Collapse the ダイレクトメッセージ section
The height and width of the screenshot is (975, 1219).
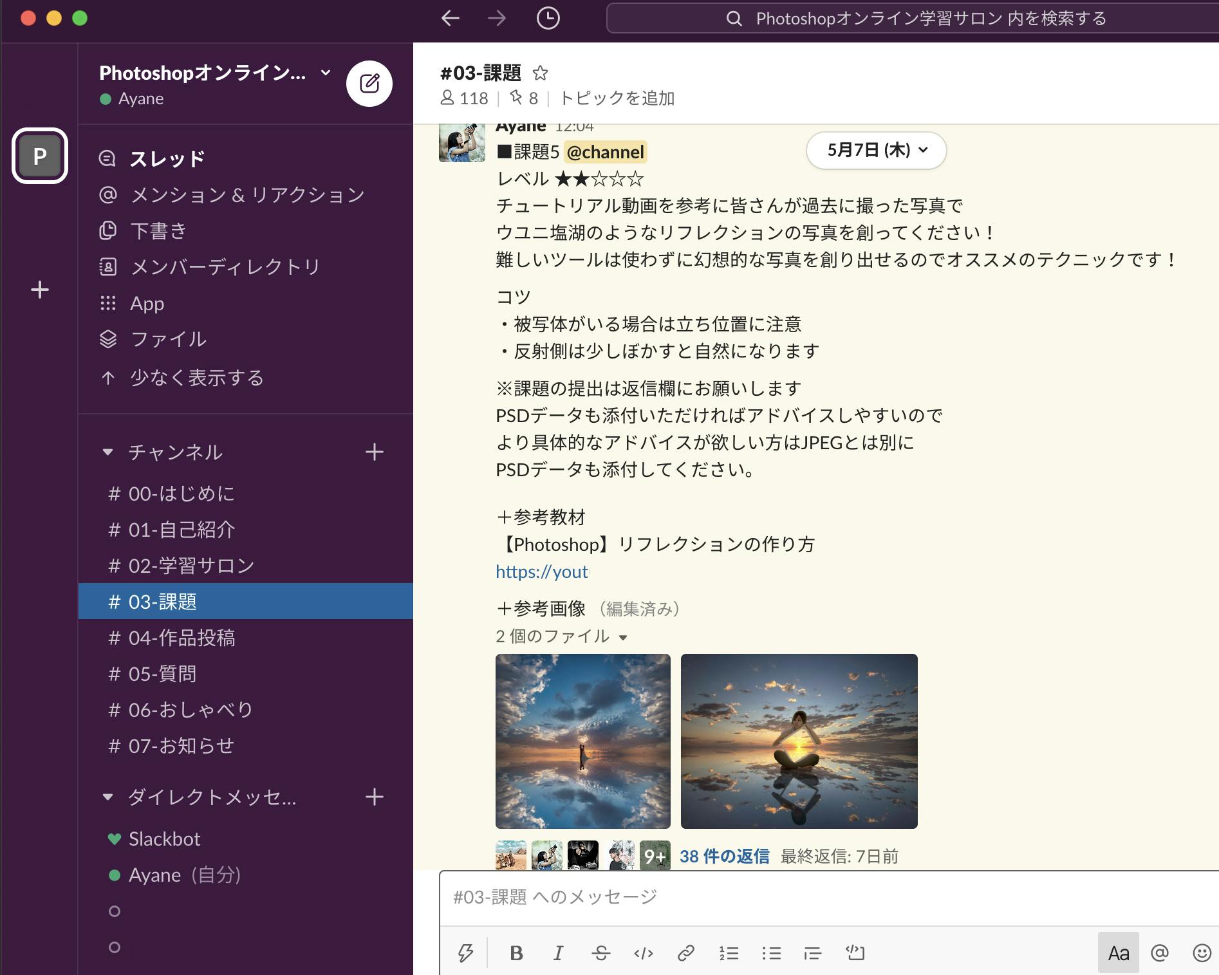[x=107, y=797]
